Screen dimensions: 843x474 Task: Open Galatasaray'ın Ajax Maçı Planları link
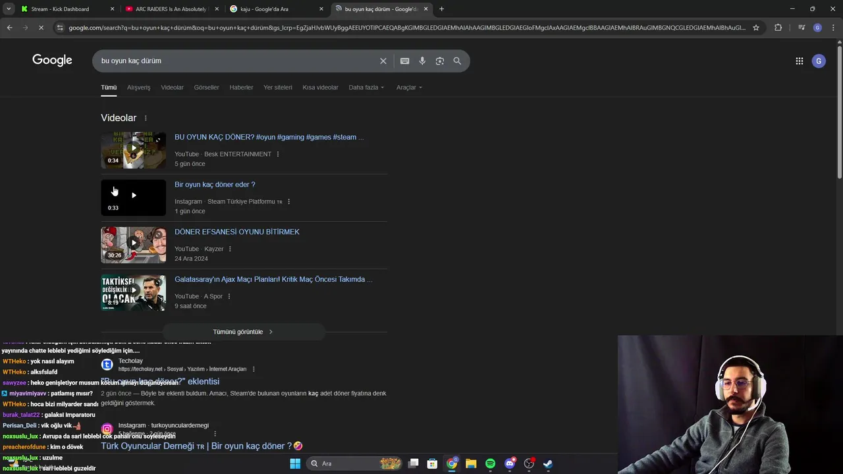coord(273,279)
